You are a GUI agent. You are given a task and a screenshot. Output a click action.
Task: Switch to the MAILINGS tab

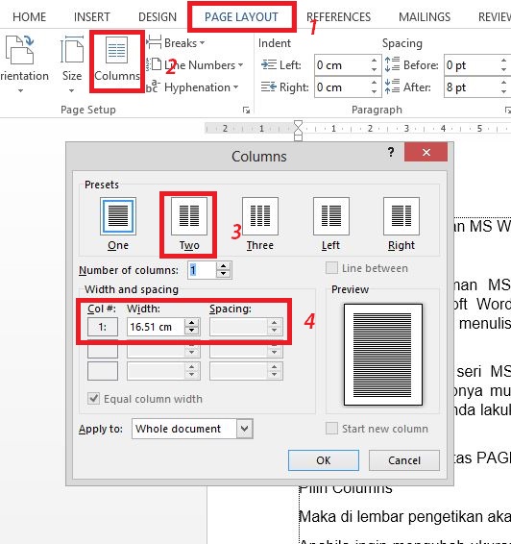(x=425, y=17)
